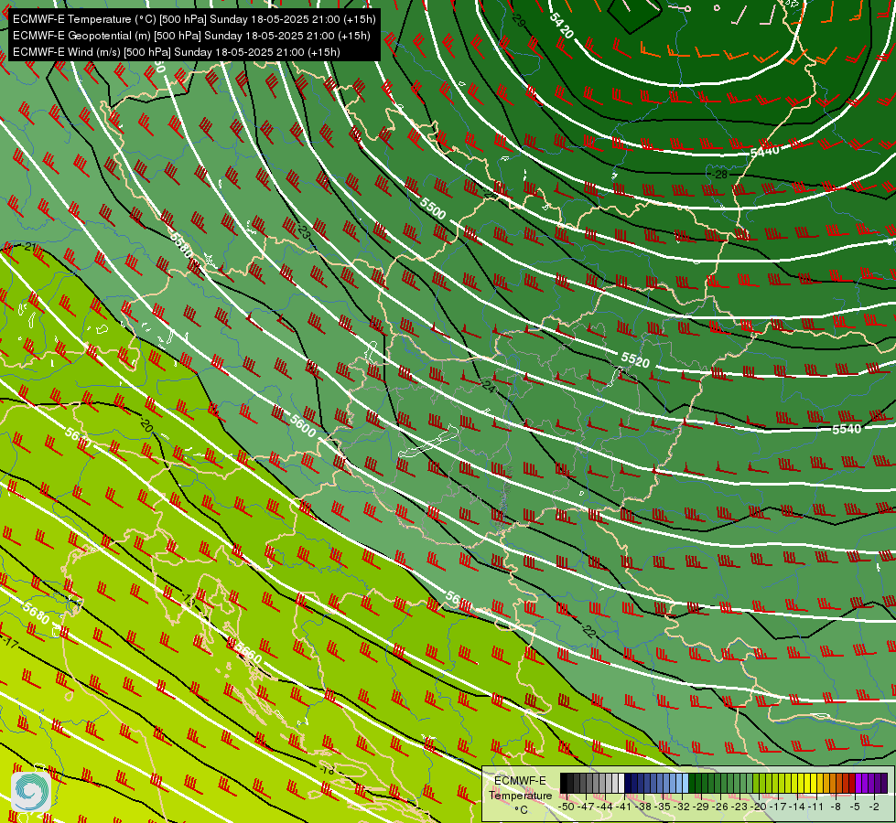Viewport: 896px width, 823px height.
Task: Pick the dark violet swatch at legend's right end
Action: (884, 783)
